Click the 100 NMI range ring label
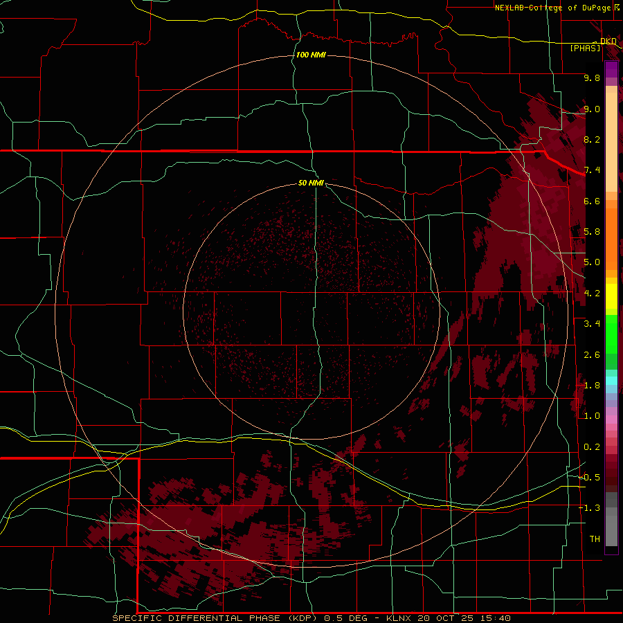Viewport: 623px width, 623px height. click(311, 55)
